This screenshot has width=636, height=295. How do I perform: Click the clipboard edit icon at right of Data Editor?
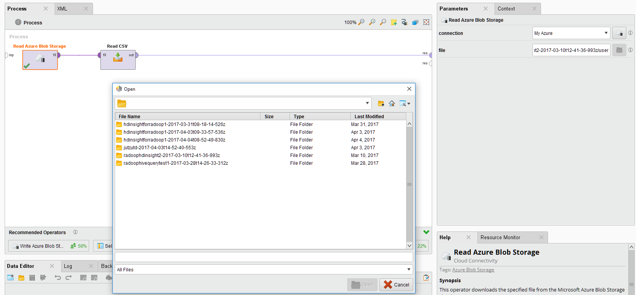426,278
